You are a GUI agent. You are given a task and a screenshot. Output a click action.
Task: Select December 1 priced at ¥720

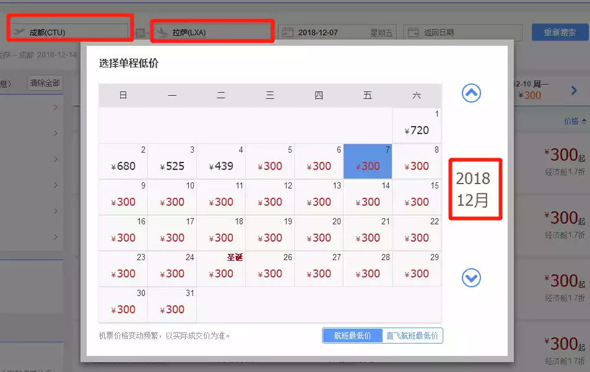point(417,125)
